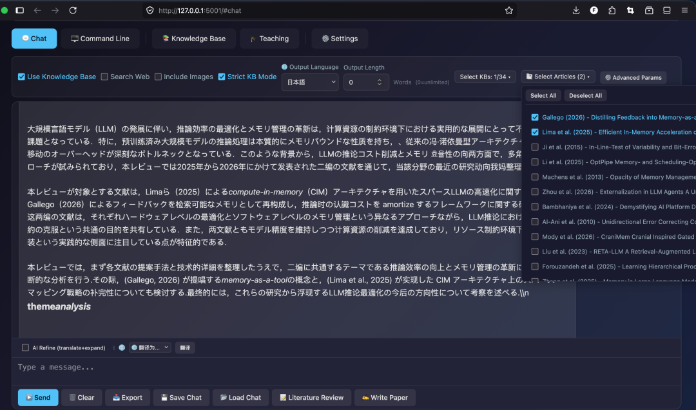Open the Knowledge Base tab
The height and width of the screenshot is (410, 696).
pyautogui.click(x=193, y=39)
